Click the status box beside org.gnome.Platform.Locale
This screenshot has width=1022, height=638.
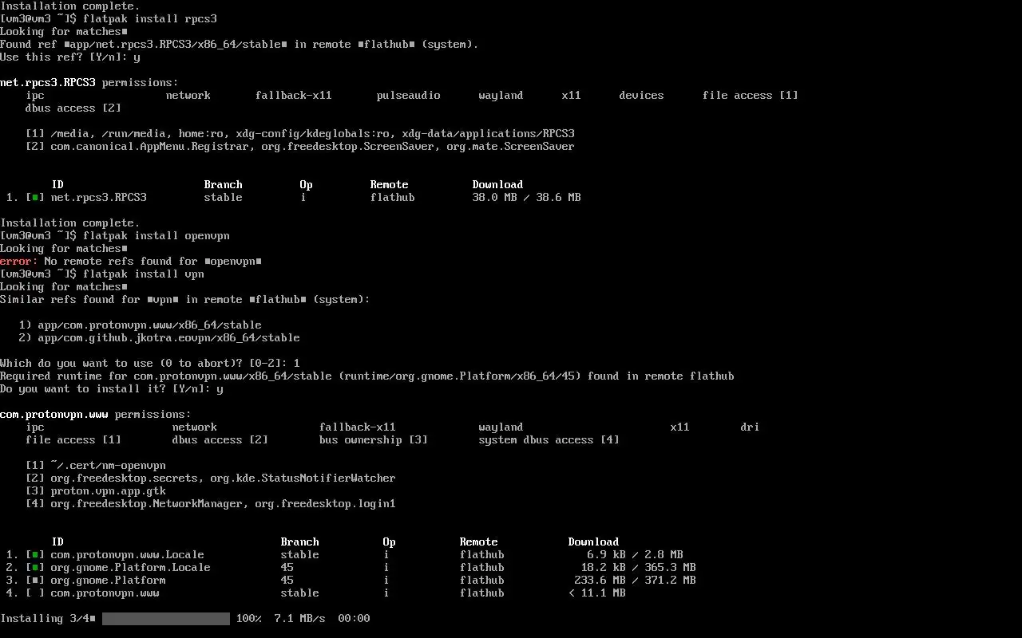tap(35, 568)
